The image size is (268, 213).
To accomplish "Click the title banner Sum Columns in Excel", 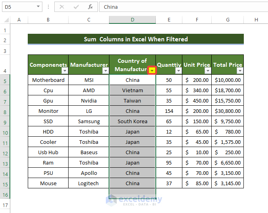I will point(136,39).
